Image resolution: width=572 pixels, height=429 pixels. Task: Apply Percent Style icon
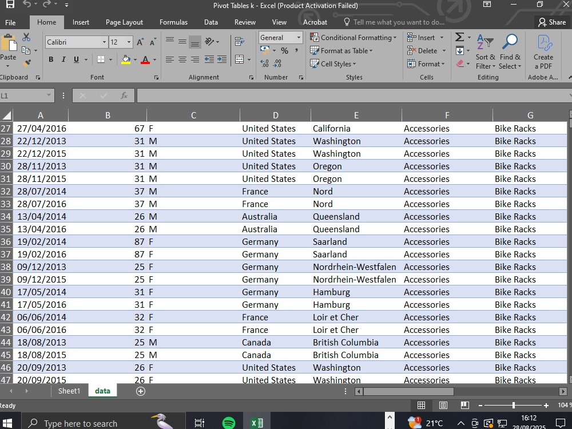click(284, 51)
